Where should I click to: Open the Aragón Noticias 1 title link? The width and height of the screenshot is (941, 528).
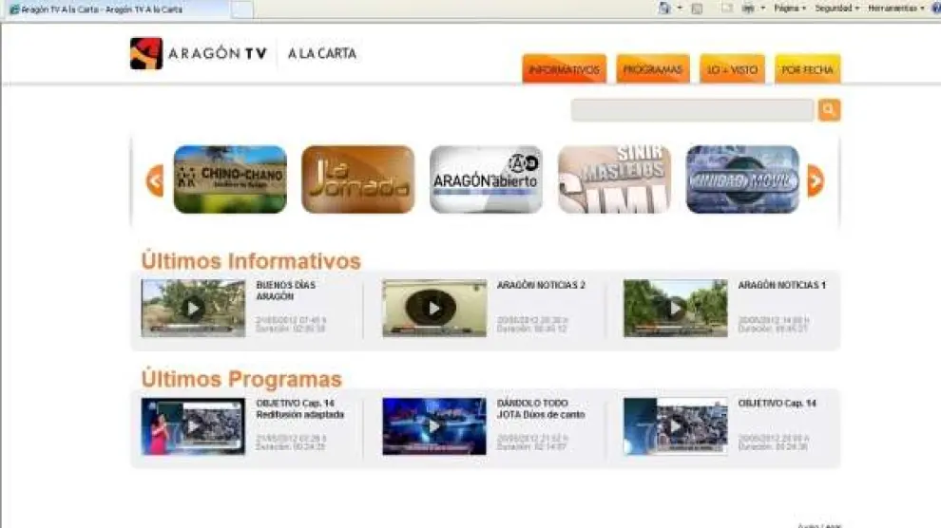781,285
